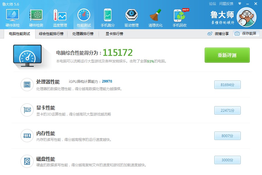Click the 93% percentile text
262x175 pixels.
pyautogui.click(x=151, y=61)
